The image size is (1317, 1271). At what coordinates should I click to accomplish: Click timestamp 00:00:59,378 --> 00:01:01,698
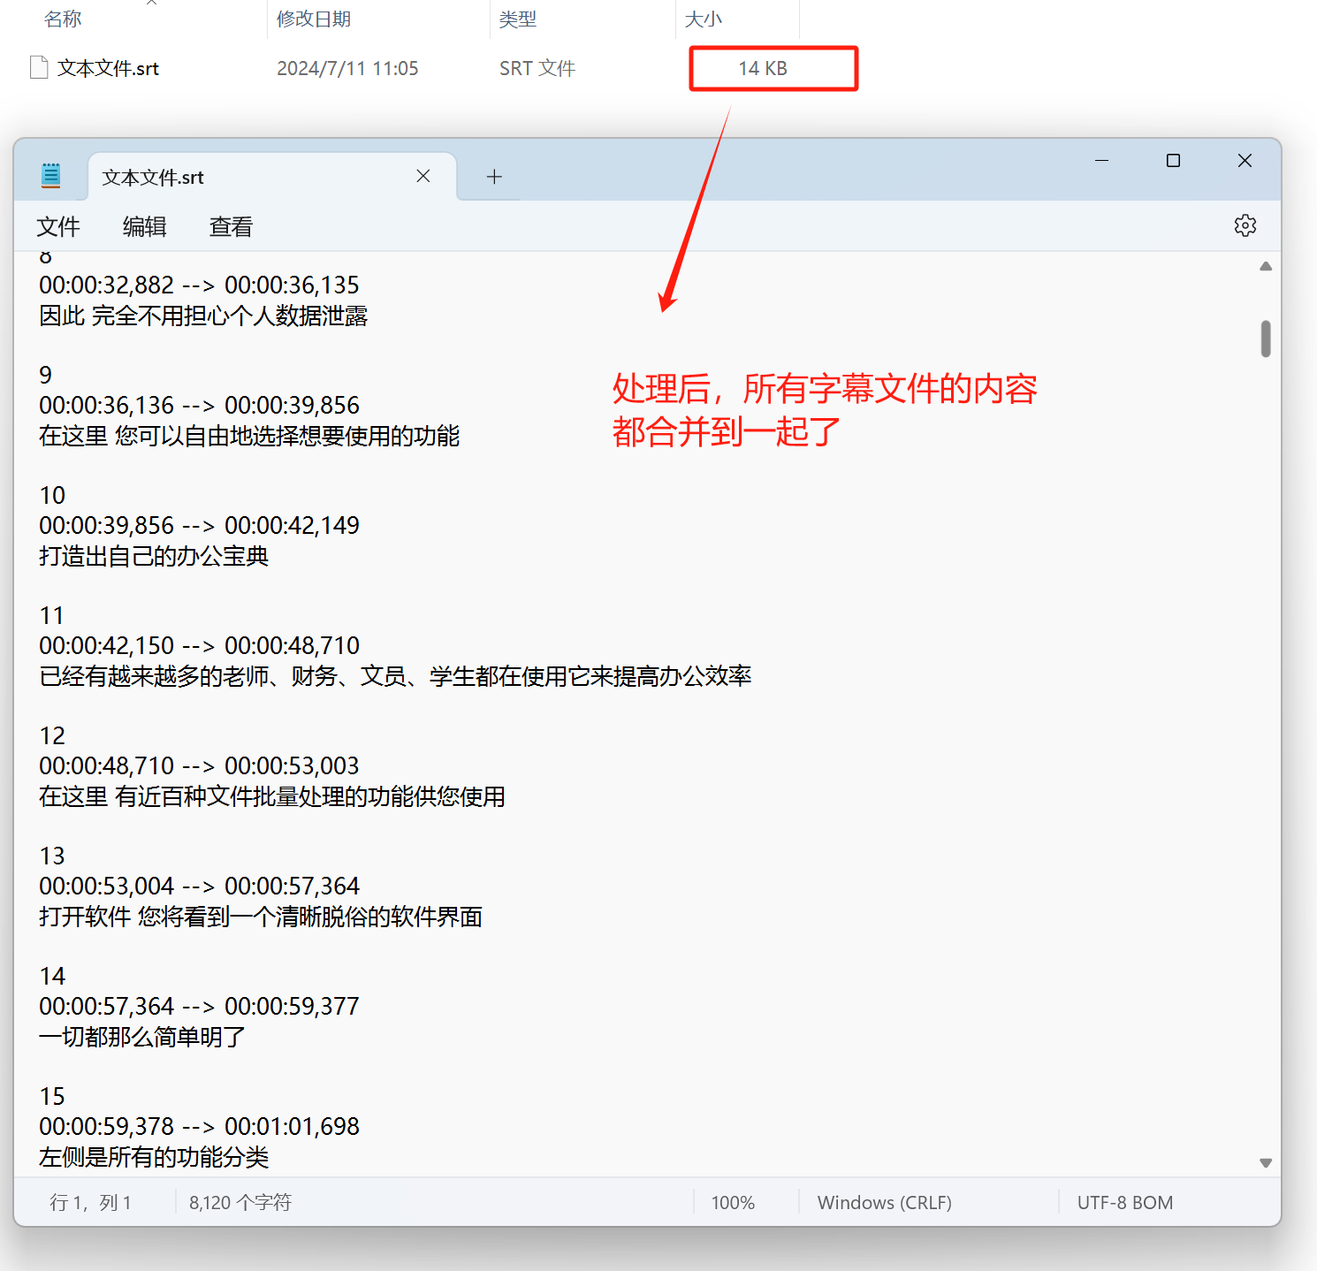tap(199, 1127)
